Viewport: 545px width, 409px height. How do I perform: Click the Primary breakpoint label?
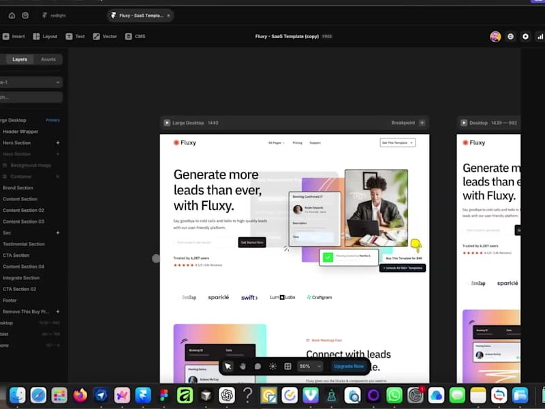click(x=53, y=120)
